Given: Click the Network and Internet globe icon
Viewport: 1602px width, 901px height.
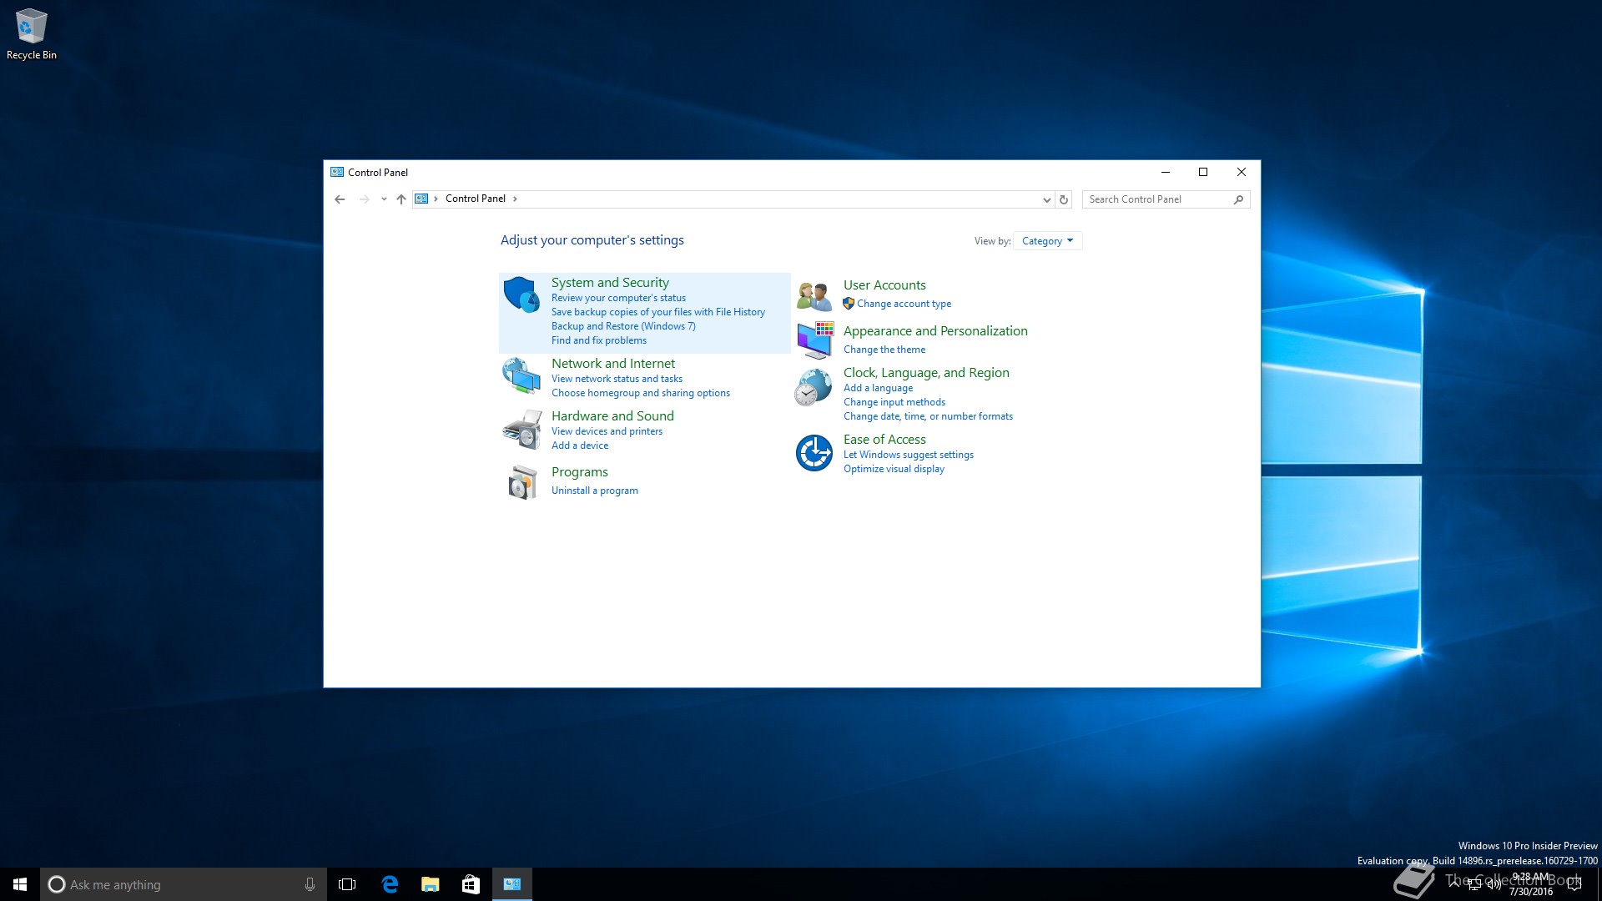Looking at the screenshot, I should [x=521, y=376].
